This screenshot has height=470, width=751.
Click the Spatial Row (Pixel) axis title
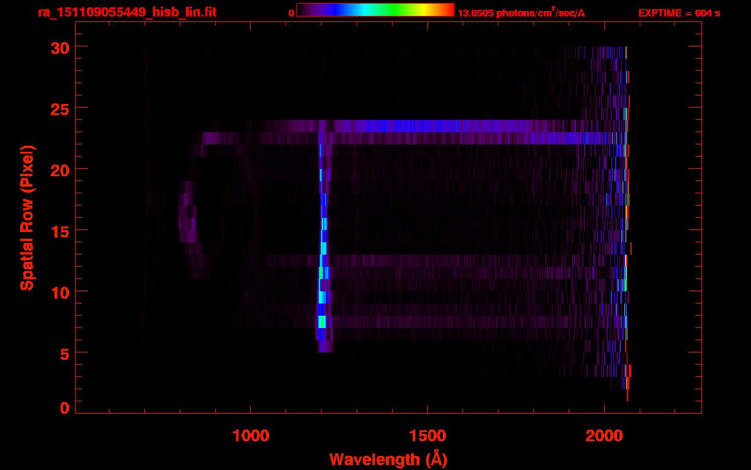click(26, 217)
